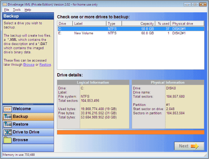Open the Tools menu
Viewport: 209px width, 159px height.
[16, 10]
